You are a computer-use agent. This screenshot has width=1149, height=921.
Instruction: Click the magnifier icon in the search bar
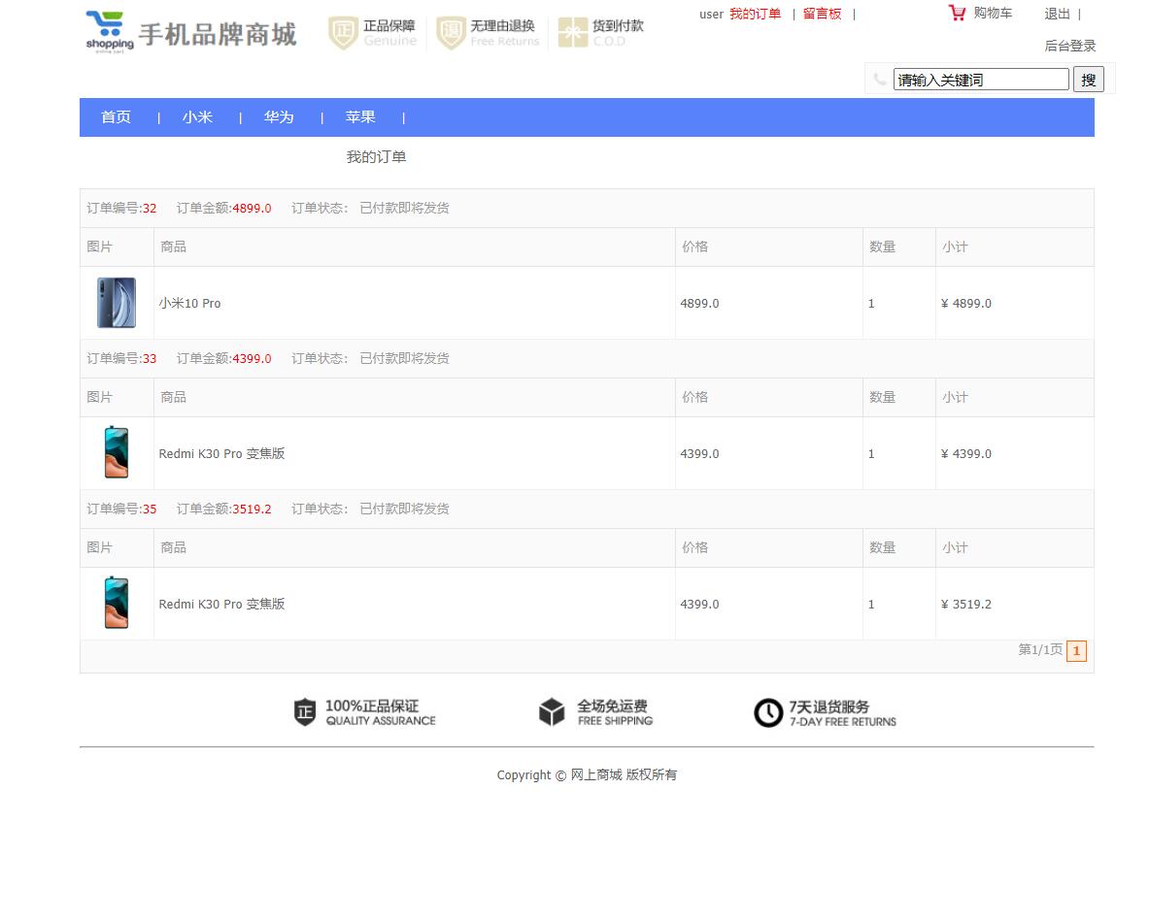pos(879,79)
